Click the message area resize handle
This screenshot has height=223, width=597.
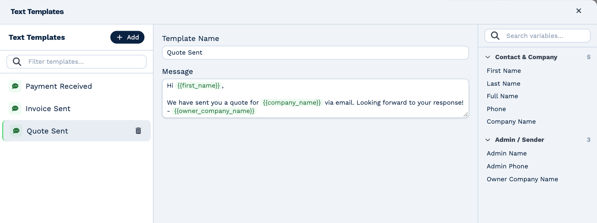465,114
